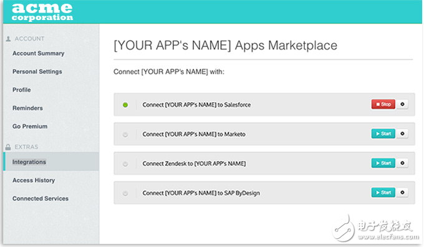The width and height of the screenshot is (424, 247).
Task: Click the Account section user icon
Action: tap(8, 39)
